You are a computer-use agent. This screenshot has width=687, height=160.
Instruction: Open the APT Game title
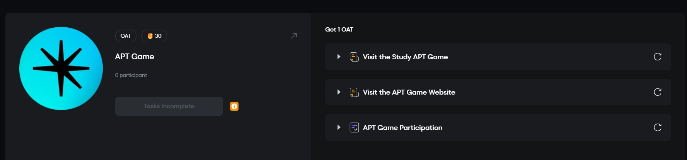coord(135,57)
